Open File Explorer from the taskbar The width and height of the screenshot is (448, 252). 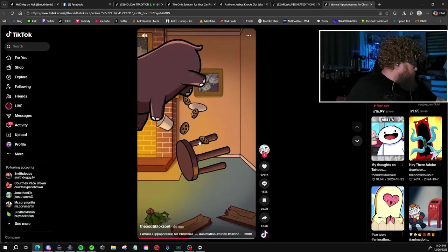click(113, 248)
